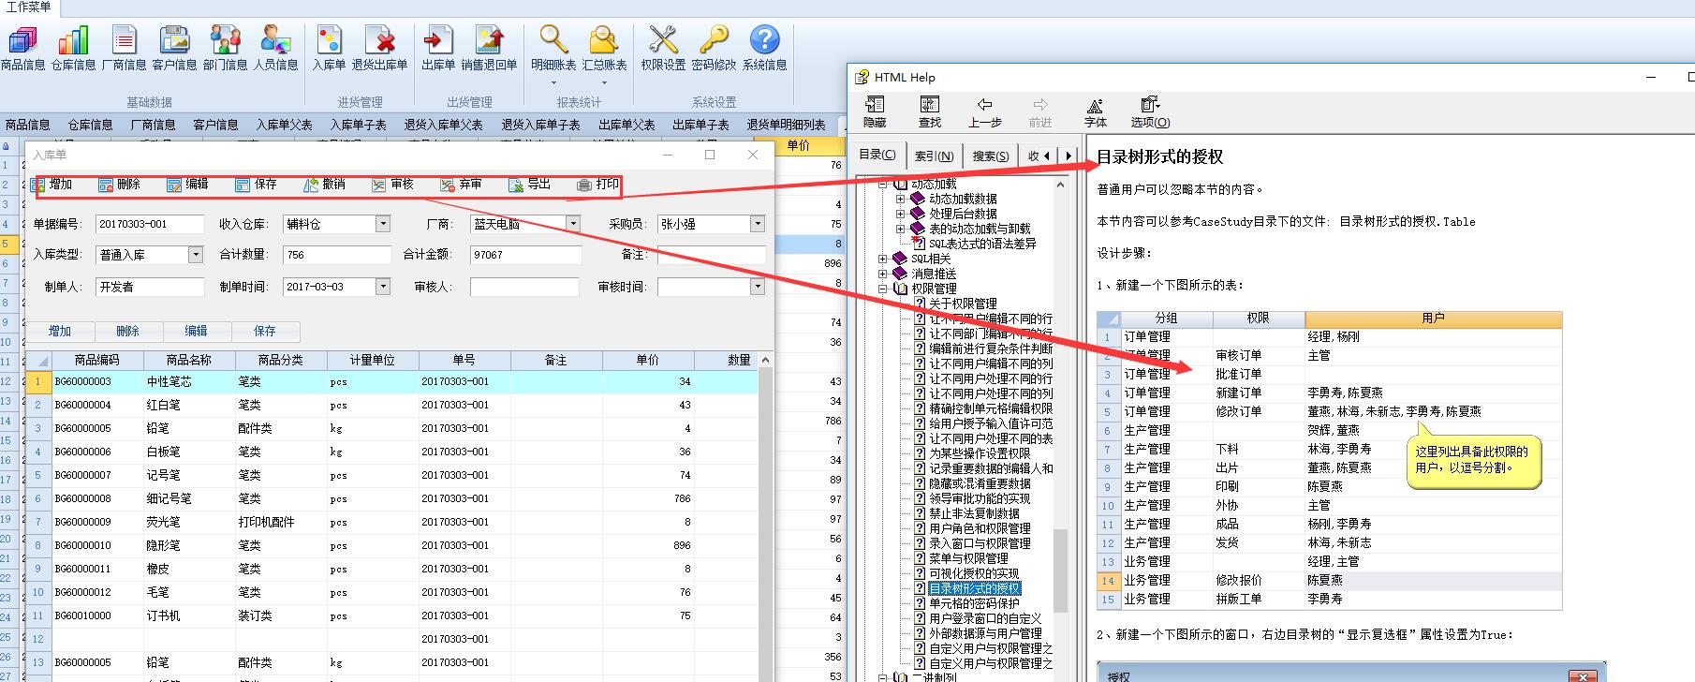This screenshot has height=682, width=1695.
Task: Open 厂商信息 ribbon icon
Action: coord(124,49)
